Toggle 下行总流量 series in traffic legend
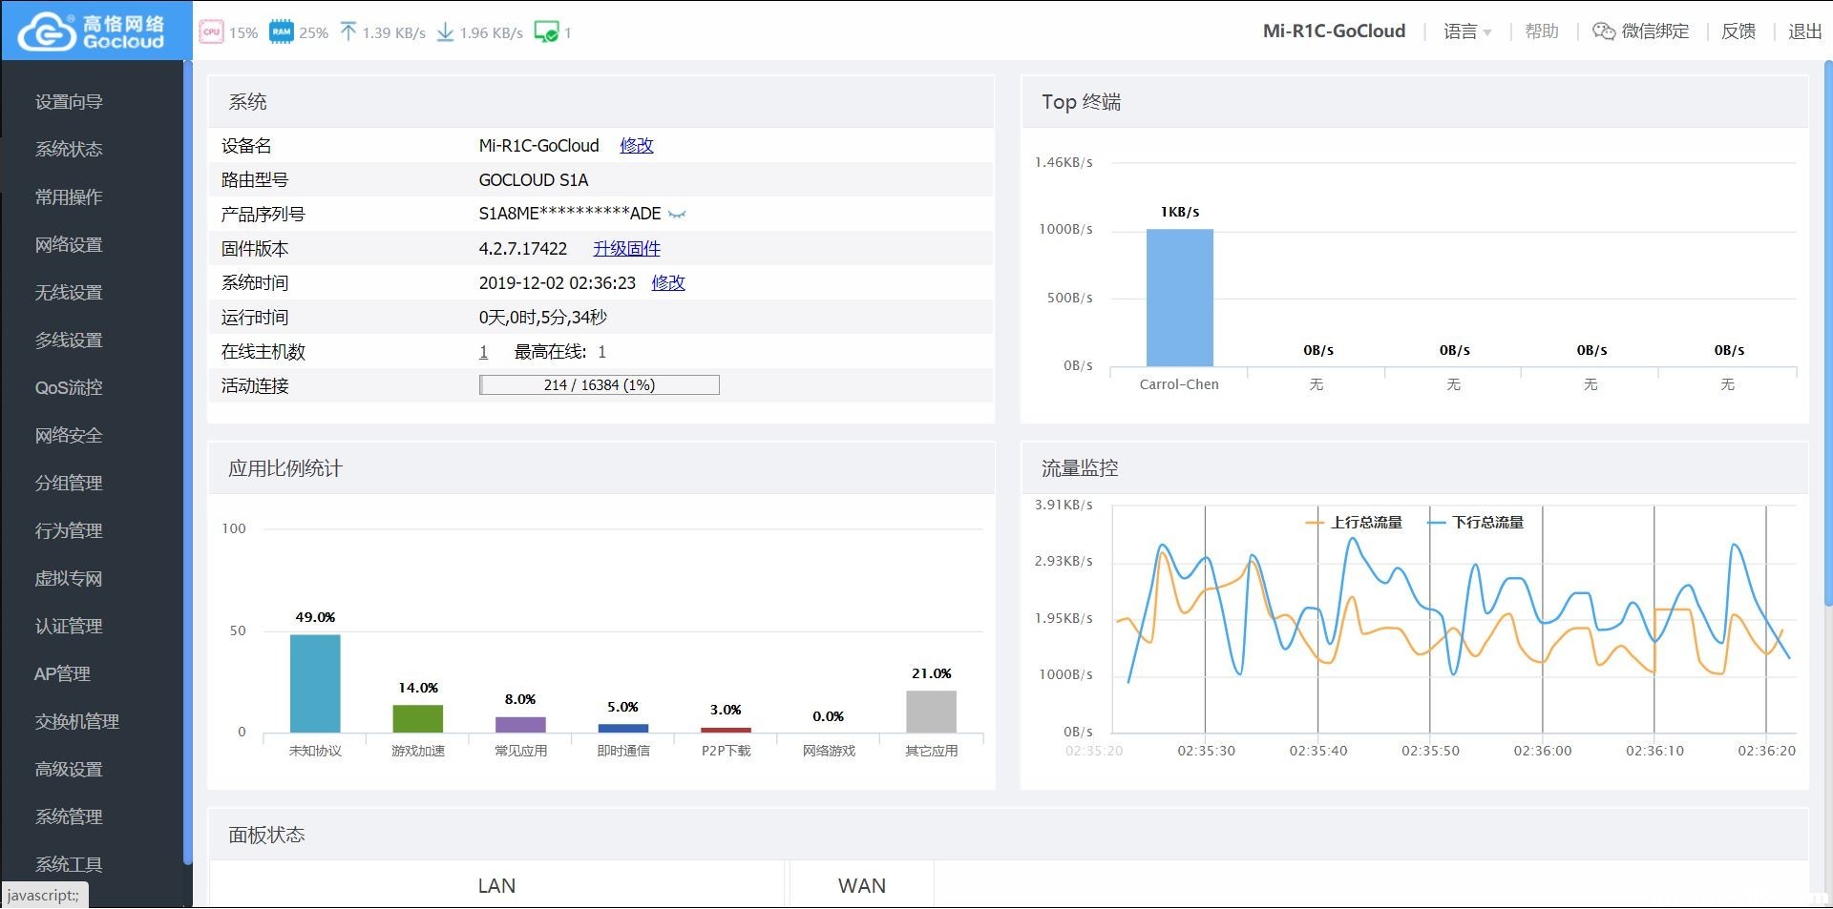Viewport: 1833px width, 909px height. (1476, 523)
